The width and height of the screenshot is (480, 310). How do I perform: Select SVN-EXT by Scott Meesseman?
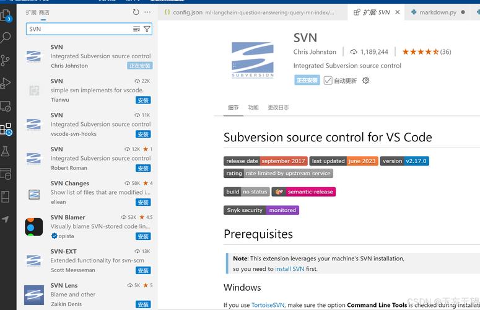pos(89,260)
